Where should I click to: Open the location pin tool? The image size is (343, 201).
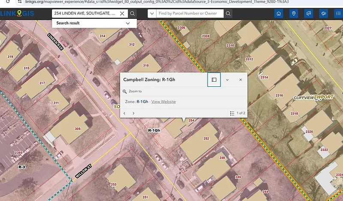point(294,14)
